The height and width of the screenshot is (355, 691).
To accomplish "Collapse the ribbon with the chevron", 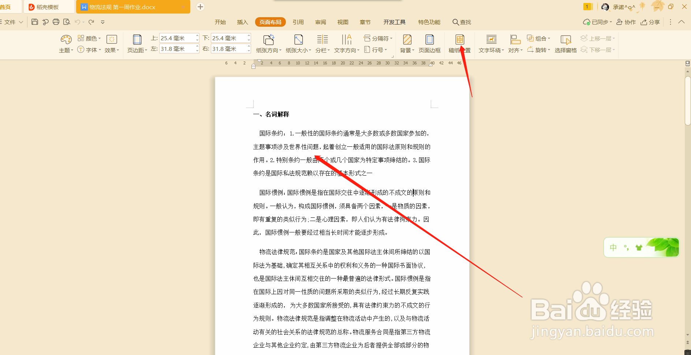I will pos(681,22).
